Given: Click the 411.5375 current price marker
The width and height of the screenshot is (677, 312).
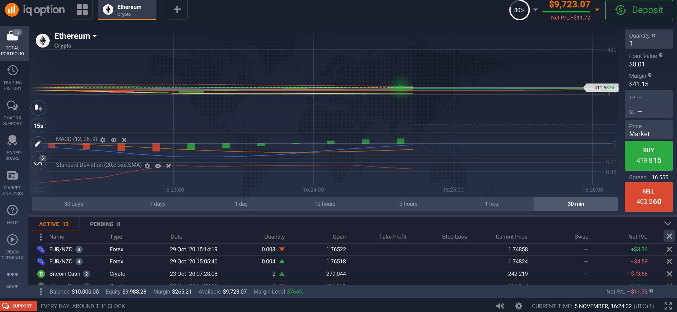Looking at the screenshot, I should [x=602, y=87].
